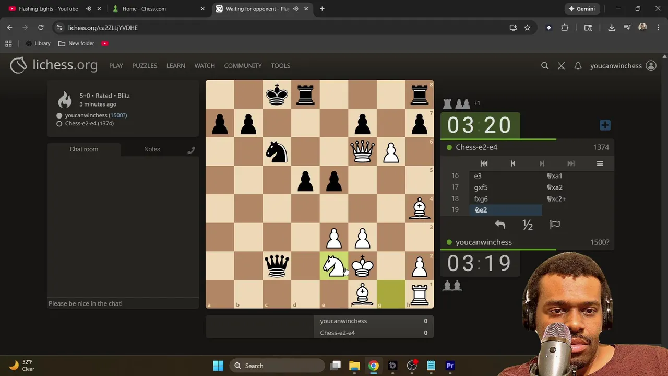The height and width of the screenshot is (376, 668).
Task: Select the white knight on e2
Action: coord(333,266)
